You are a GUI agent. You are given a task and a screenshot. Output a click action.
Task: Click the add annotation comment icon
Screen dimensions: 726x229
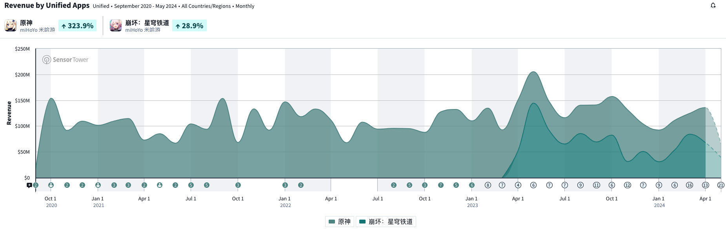click(29, 185)
